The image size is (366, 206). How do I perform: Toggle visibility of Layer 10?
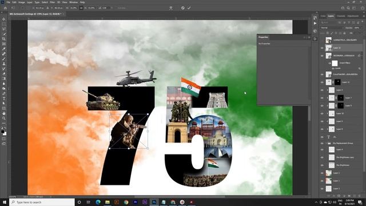pyautogui.click(x=322, y=113)
